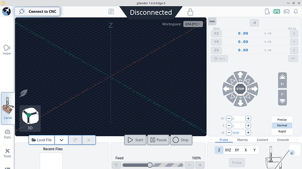This screenshot has height=169, width=302.
Task: Jog Z- down button
Action: [282, 97]
